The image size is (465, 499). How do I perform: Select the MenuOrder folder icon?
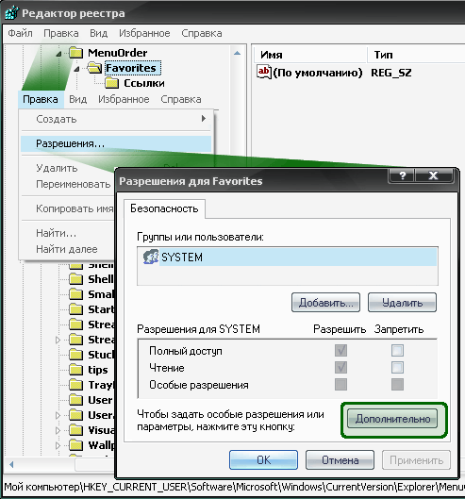76,53
